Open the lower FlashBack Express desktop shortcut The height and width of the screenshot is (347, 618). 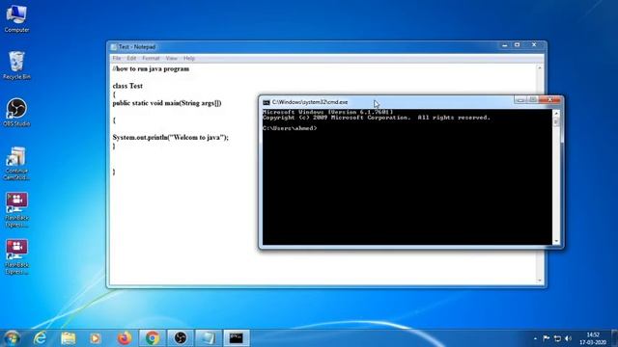(16, 257)
